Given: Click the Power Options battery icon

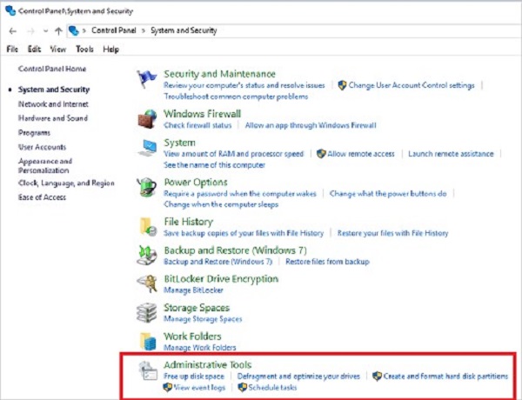Looking at the screenshot, I should (147, 187).
